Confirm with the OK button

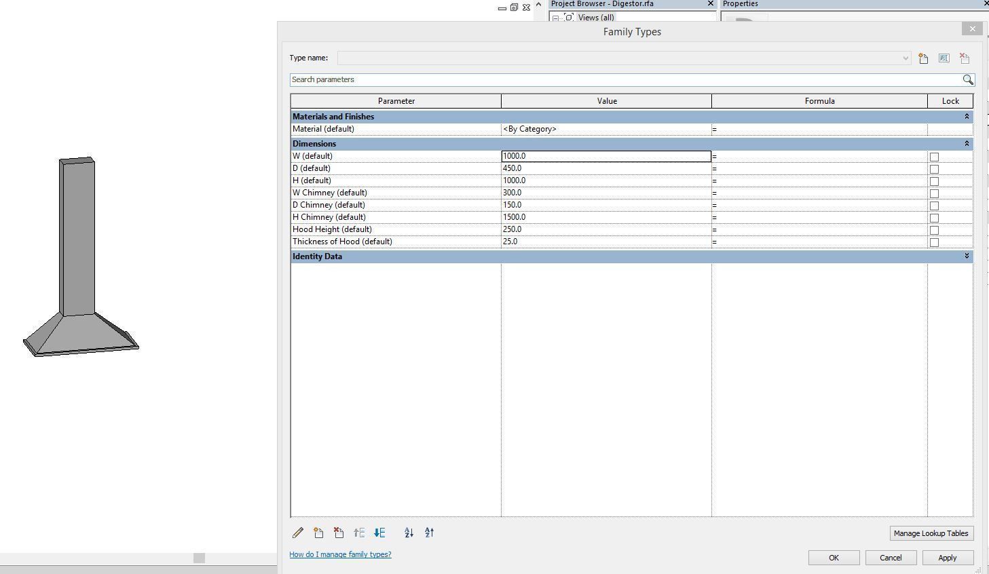(x=834, y=558)
